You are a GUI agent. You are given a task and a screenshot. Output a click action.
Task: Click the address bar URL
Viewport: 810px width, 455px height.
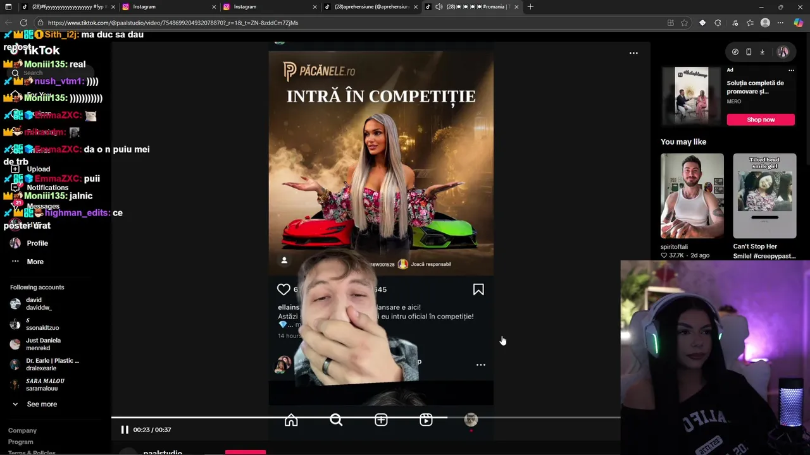(x=173, y=23)
